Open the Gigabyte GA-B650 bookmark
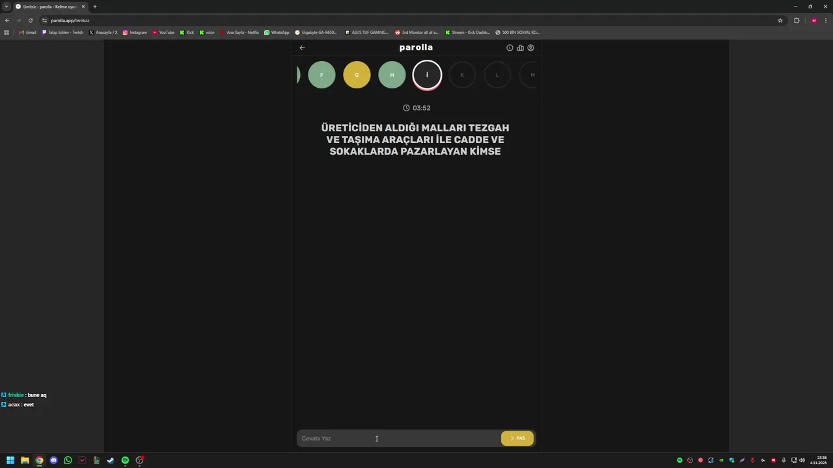 click(316, 32)
